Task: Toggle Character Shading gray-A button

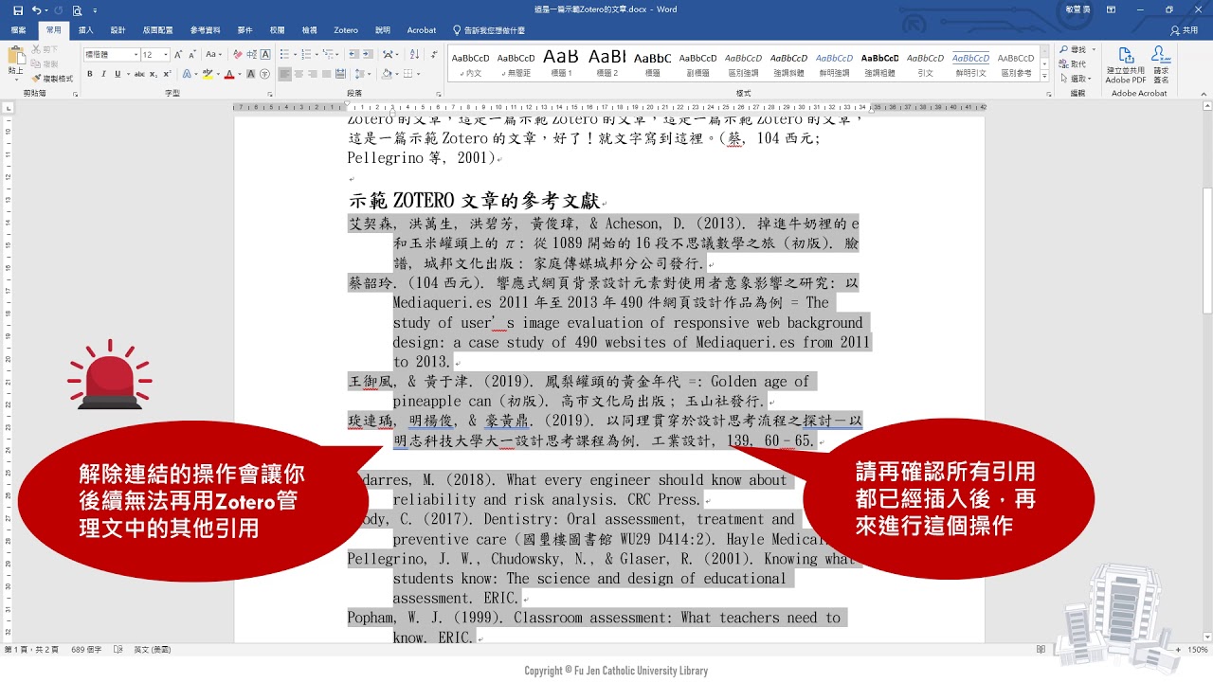Action: click(x=250, y=74)
